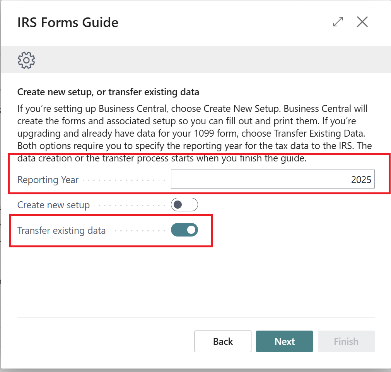The image size is (391, 372).
Task: Disable the Transfer existing data toggle
Action: [184, 230]
